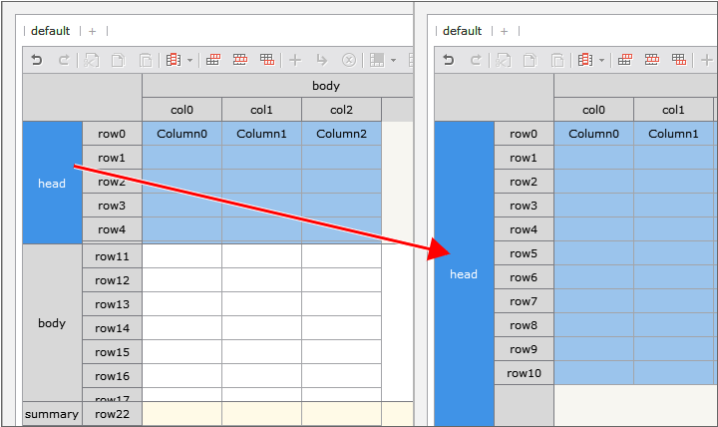Click the summary row22 header
This screenshot has width=718, height=427.
click(112, 414)
